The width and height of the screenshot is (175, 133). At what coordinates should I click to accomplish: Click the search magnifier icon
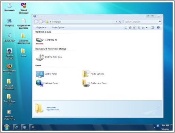160,22
